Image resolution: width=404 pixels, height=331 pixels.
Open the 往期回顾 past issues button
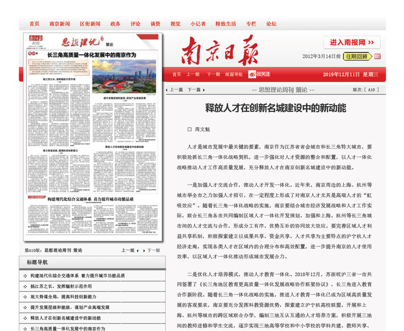coord(358,57)
